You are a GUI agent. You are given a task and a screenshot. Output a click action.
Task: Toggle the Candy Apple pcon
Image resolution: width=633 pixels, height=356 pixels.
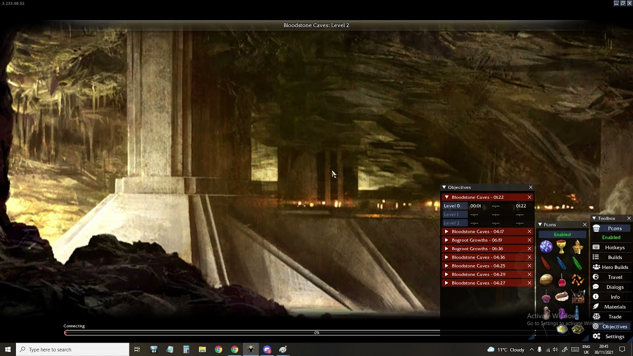pyautogui.click(x=561, y=280)
